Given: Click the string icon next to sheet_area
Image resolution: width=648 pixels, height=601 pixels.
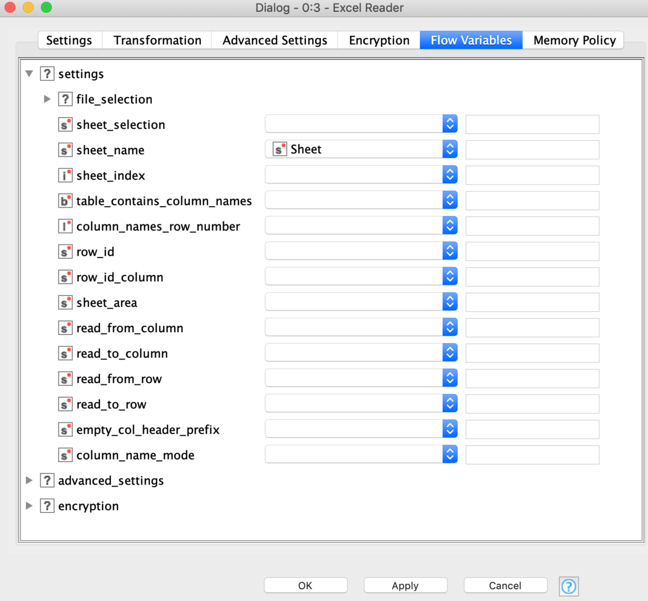Looking at the screenshot, I should pyautogui.click(x=65, y=302).
